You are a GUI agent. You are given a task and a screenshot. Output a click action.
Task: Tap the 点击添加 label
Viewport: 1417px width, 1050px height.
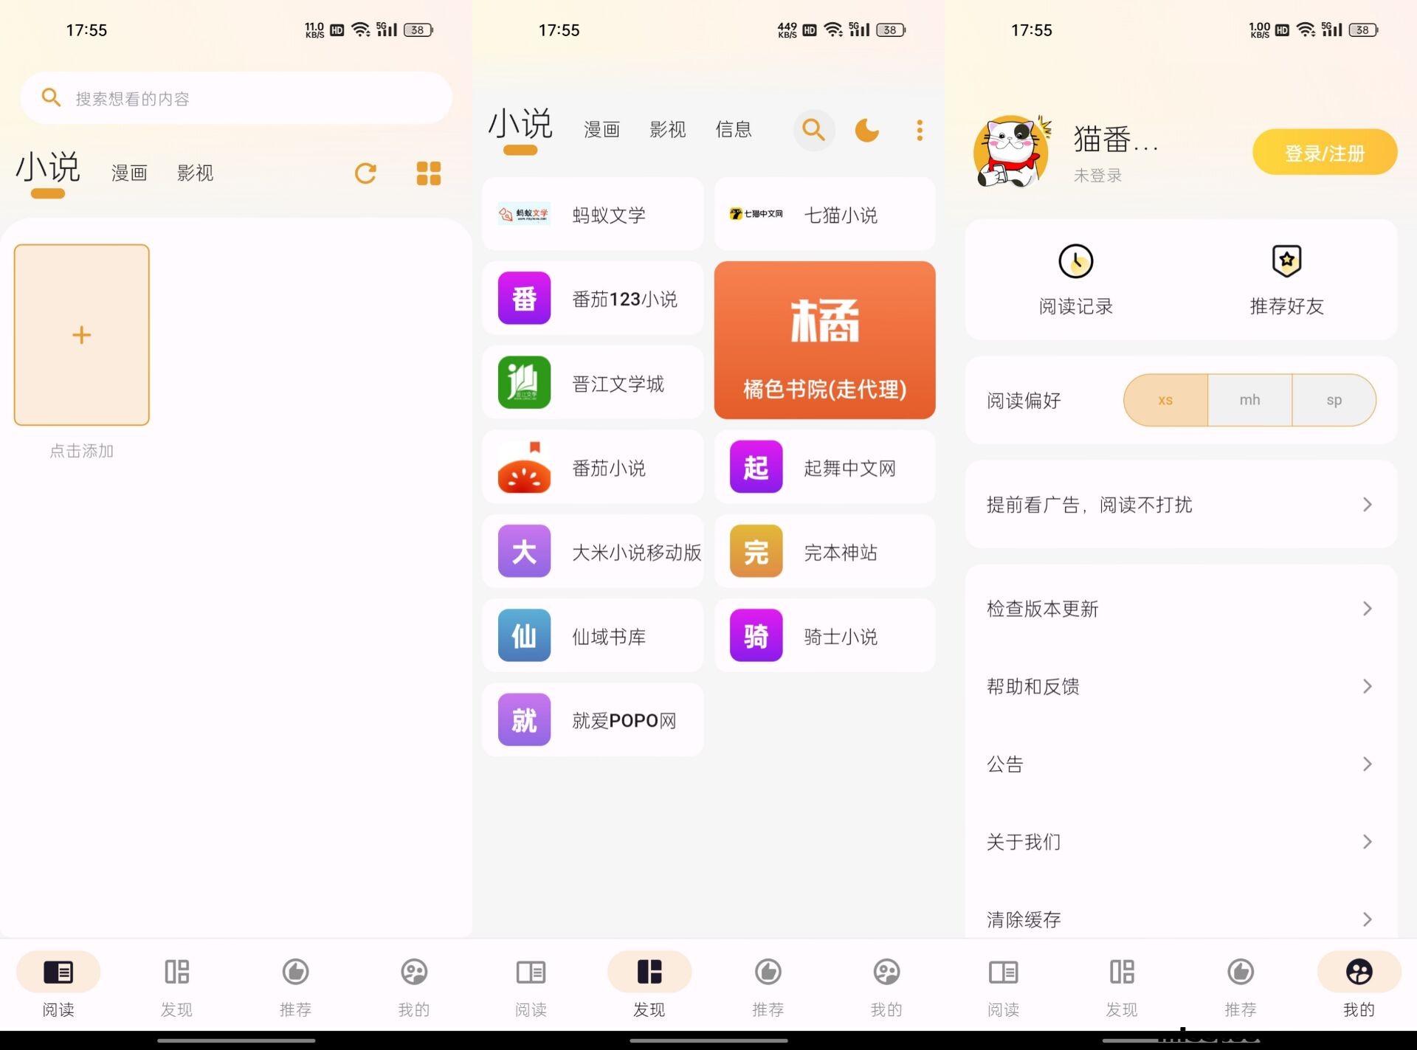(82, 451)
